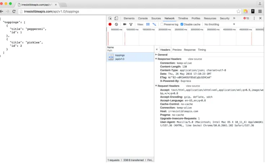Screen dimensions: 266x164
Task: Click the 338 B transferred status text
Action: click(133, 160)
